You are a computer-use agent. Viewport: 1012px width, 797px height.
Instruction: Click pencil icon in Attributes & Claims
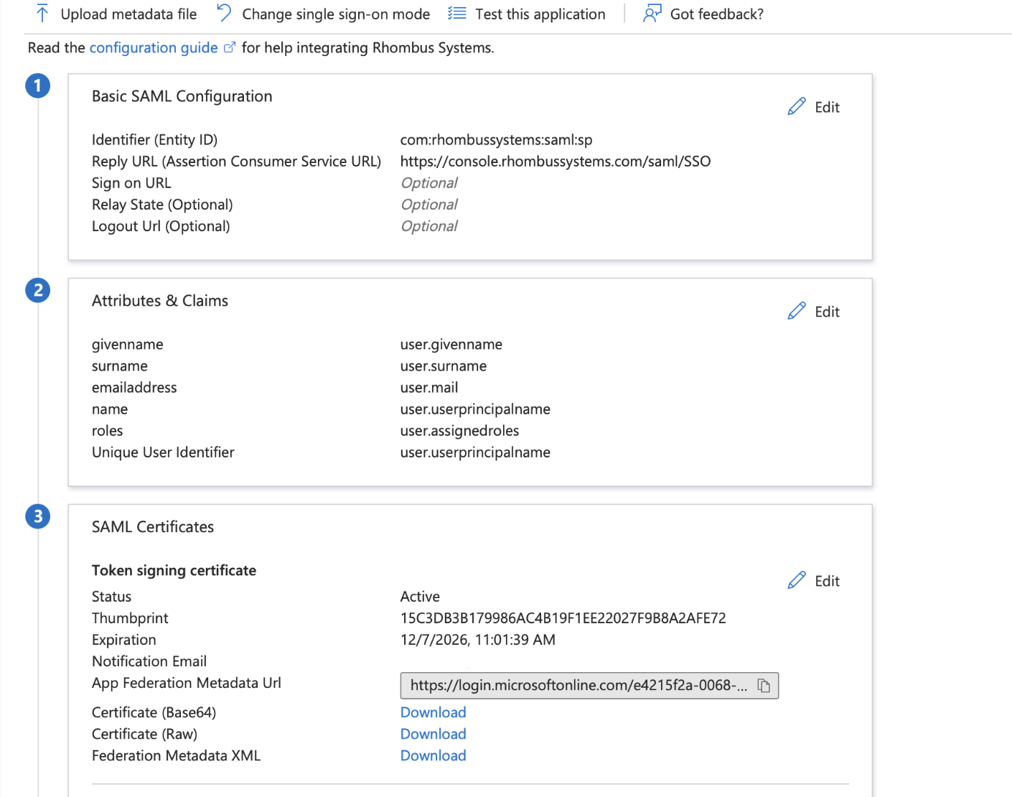(x=797, y=311)
